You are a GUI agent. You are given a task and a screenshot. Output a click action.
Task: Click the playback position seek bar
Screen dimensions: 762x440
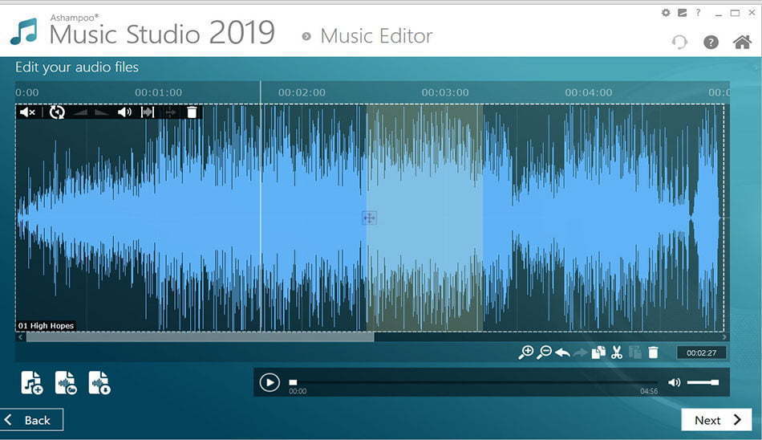coord(473,382)
